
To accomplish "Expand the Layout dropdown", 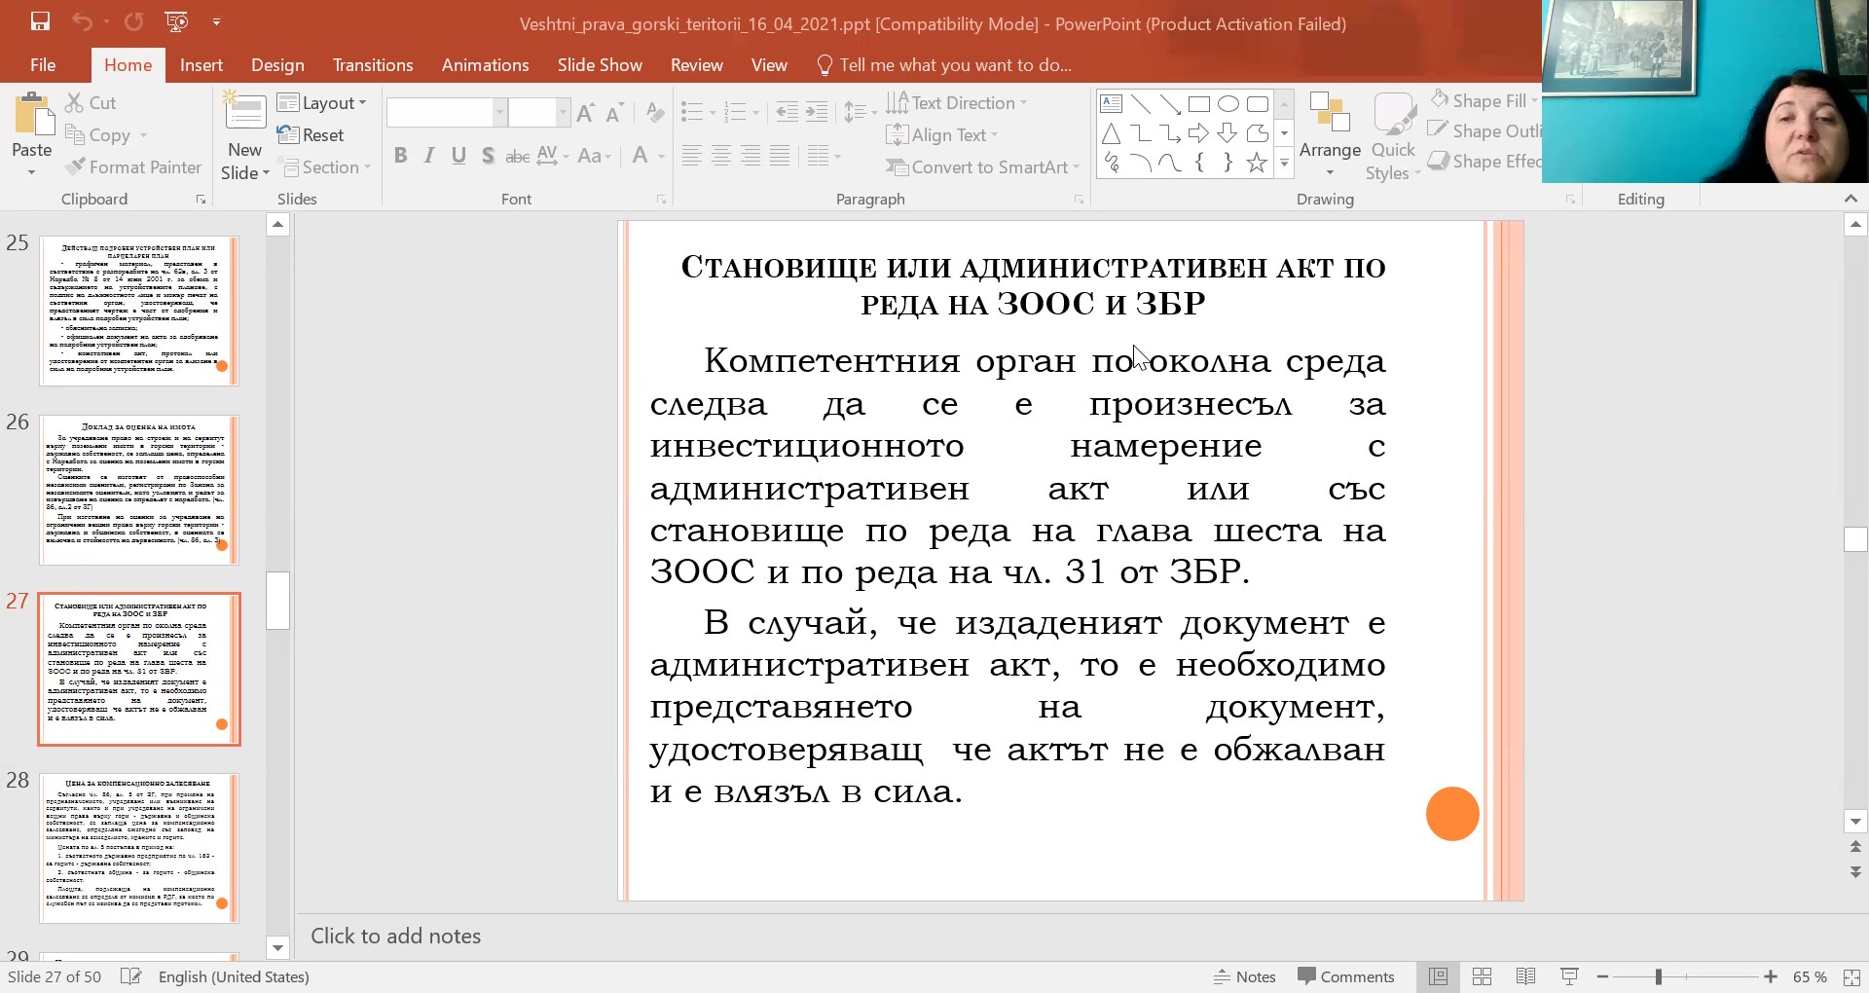I will pos(322,103).
